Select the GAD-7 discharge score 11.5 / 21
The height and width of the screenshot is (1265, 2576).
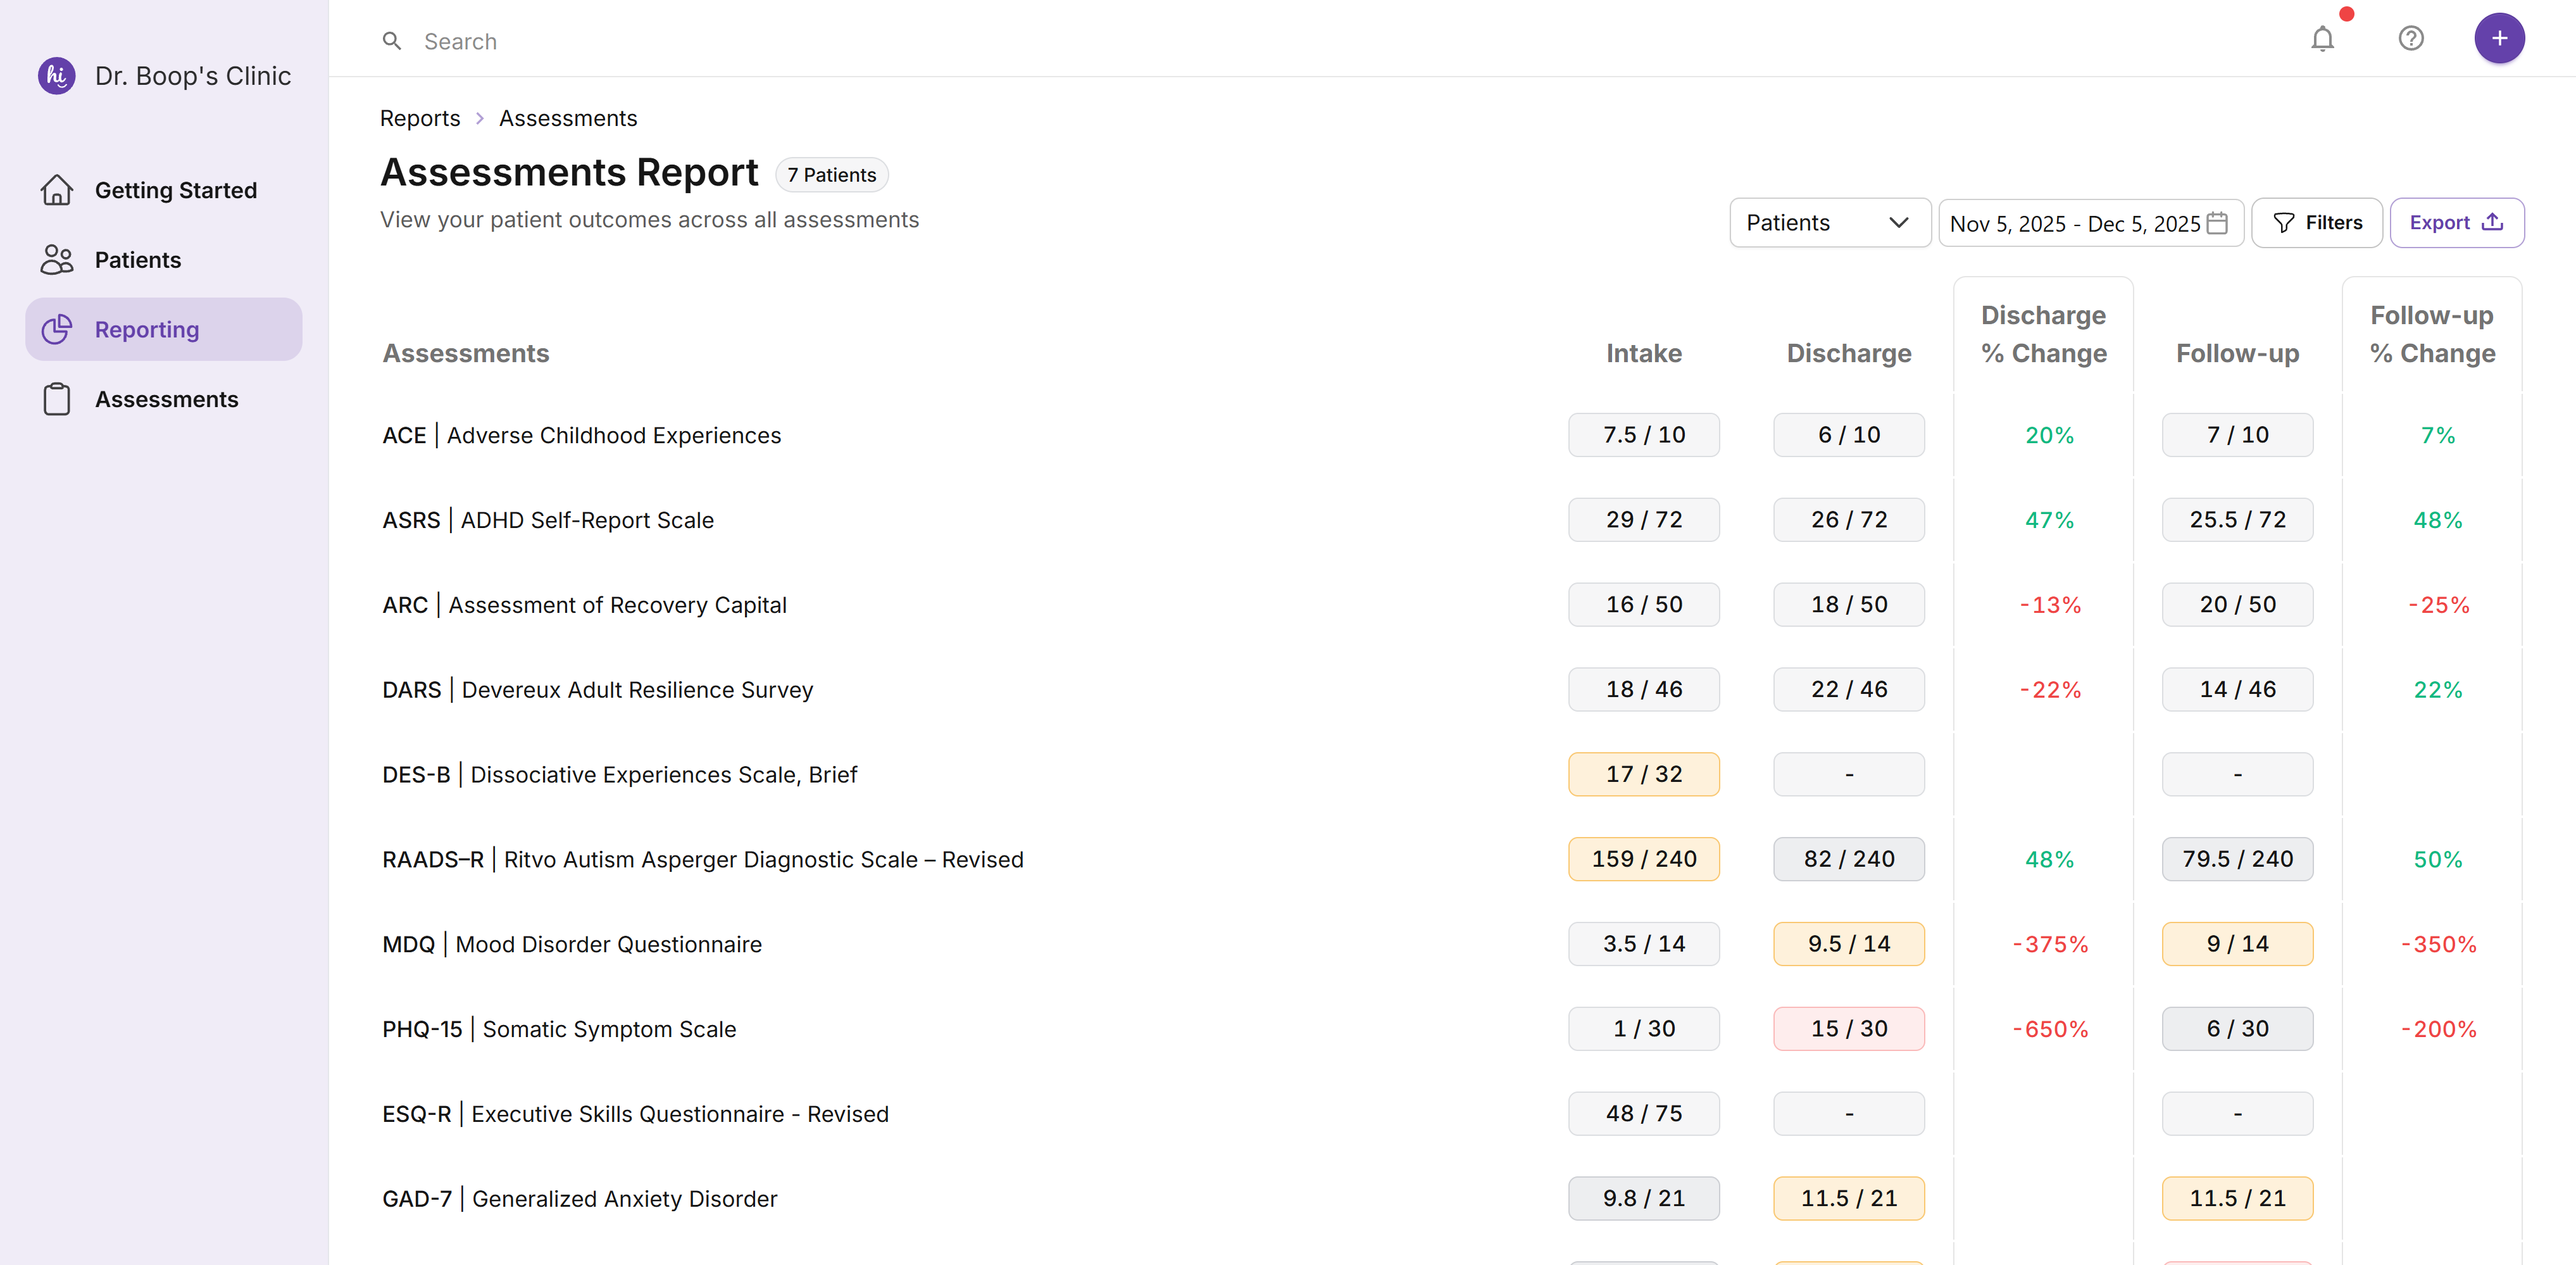point(1848,1198)
